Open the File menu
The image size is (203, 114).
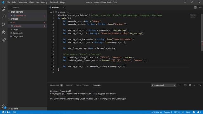[8, 2]
